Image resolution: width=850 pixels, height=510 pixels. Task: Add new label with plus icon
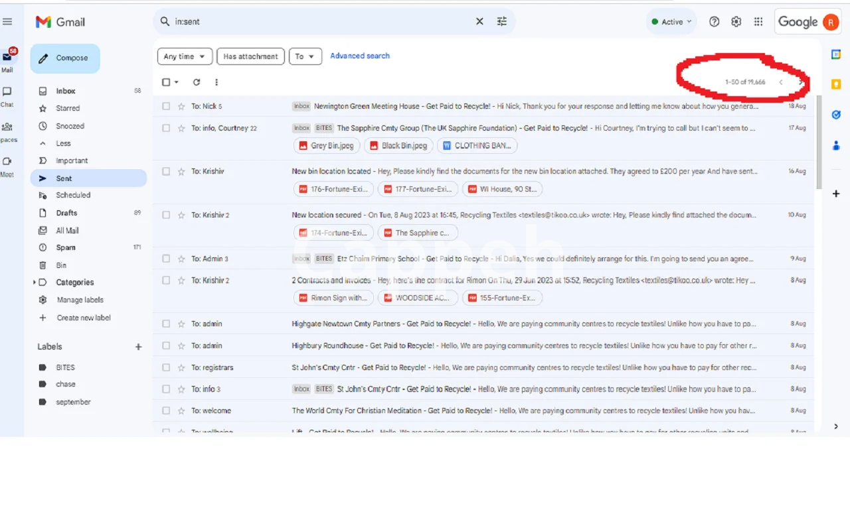point(139,347)
